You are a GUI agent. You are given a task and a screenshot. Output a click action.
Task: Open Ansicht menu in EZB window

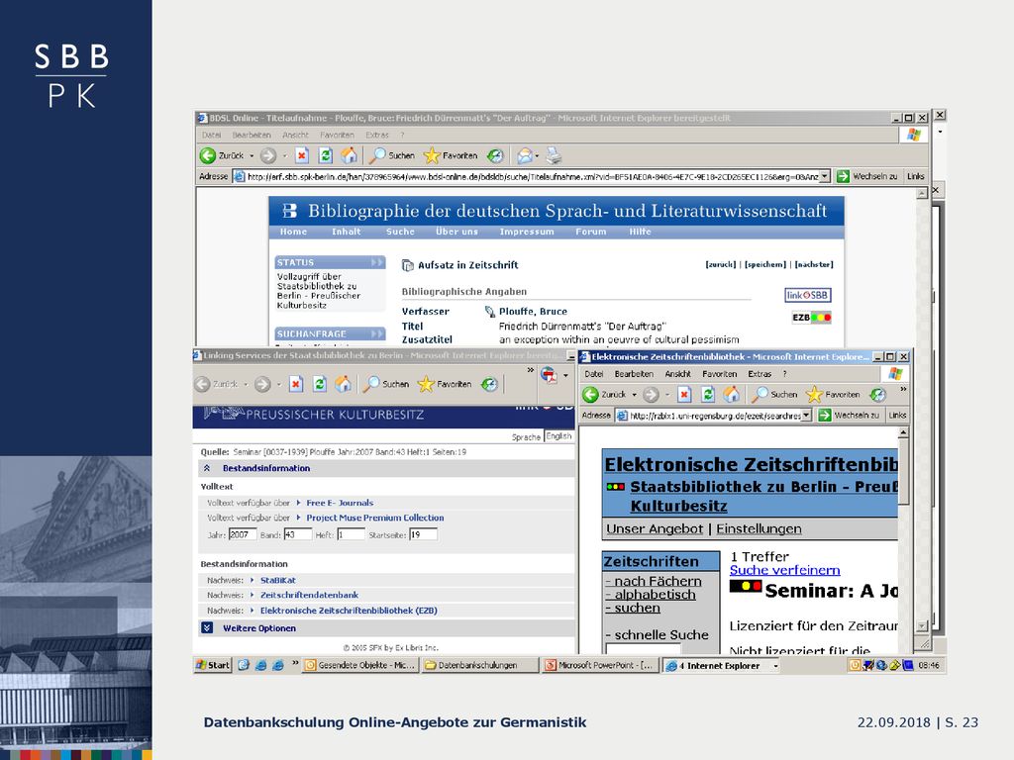677,374
